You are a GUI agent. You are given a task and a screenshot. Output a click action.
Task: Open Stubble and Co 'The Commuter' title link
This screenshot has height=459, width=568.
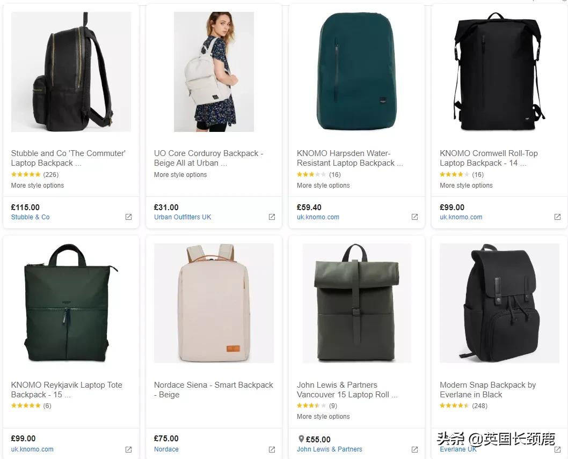pos(68,158)
